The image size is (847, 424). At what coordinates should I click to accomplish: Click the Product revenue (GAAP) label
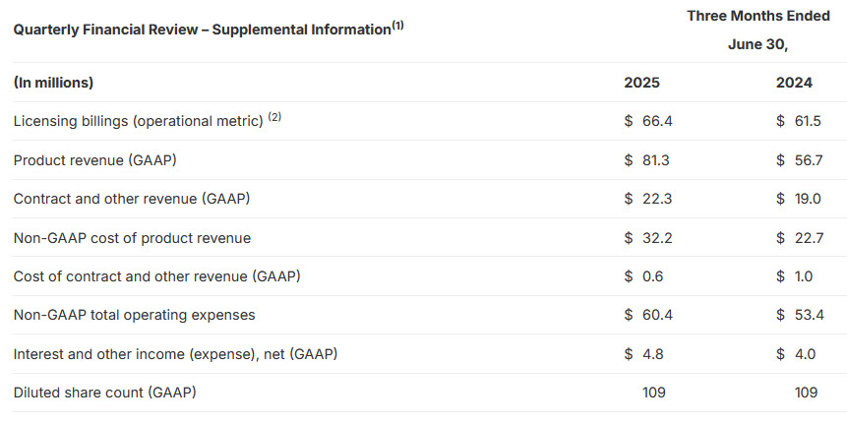coord(95,160)
